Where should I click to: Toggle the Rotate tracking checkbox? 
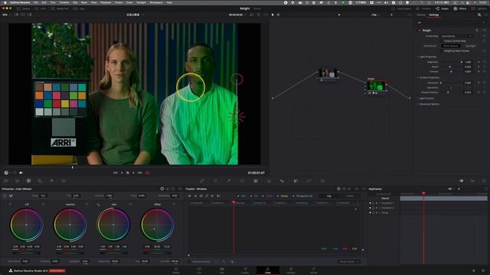278,196
